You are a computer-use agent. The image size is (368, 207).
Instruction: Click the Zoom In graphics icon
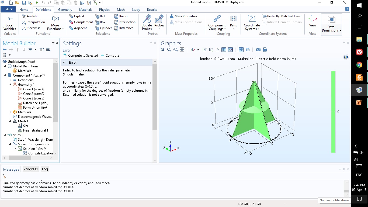point(162,50)
